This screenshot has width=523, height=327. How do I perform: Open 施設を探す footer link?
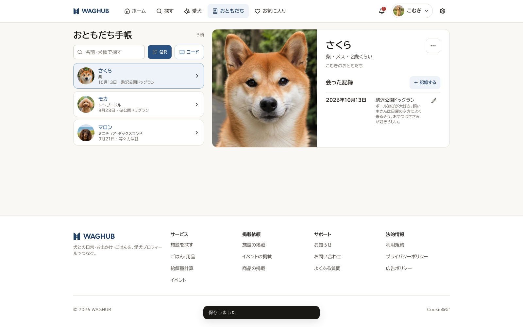tap(182, 245)
